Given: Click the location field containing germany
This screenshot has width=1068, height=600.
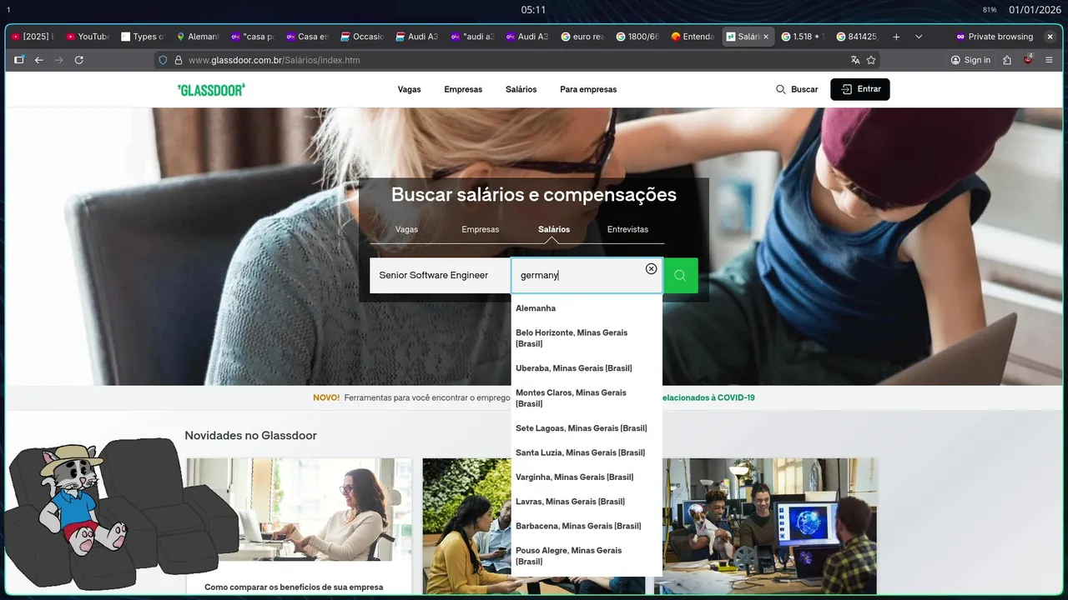Looking at the screenshot, I should [x=587, y=275].
